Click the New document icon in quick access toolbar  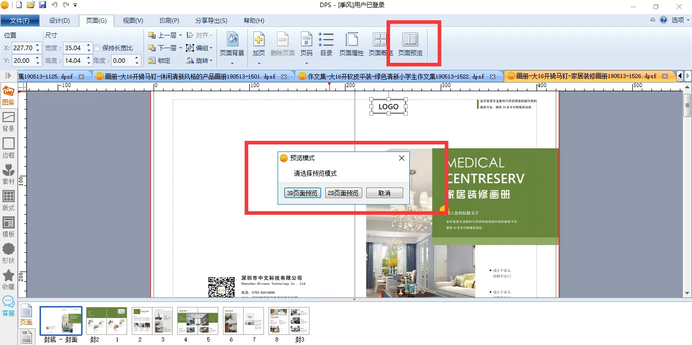pyautogui.click(x=19, y=5)
